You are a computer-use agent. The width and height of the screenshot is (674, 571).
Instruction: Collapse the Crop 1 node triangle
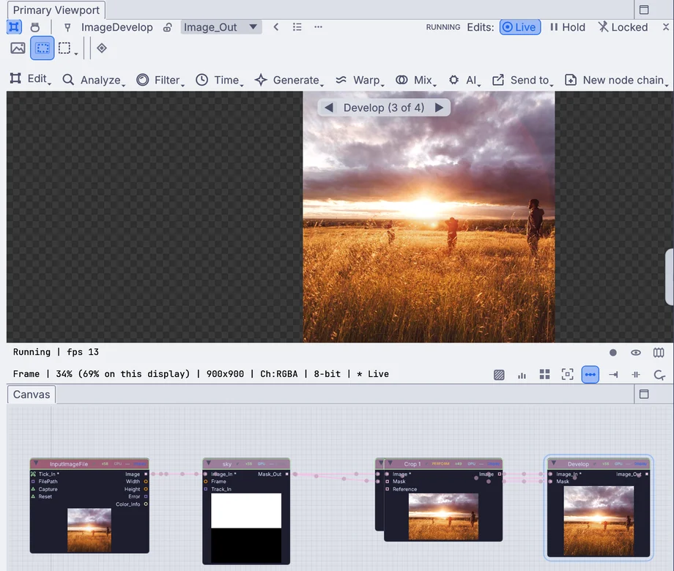click(390, 463)
